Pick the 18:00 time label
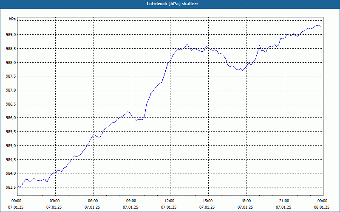The width and height of the screenshot is (340, 212). point(247,201)
